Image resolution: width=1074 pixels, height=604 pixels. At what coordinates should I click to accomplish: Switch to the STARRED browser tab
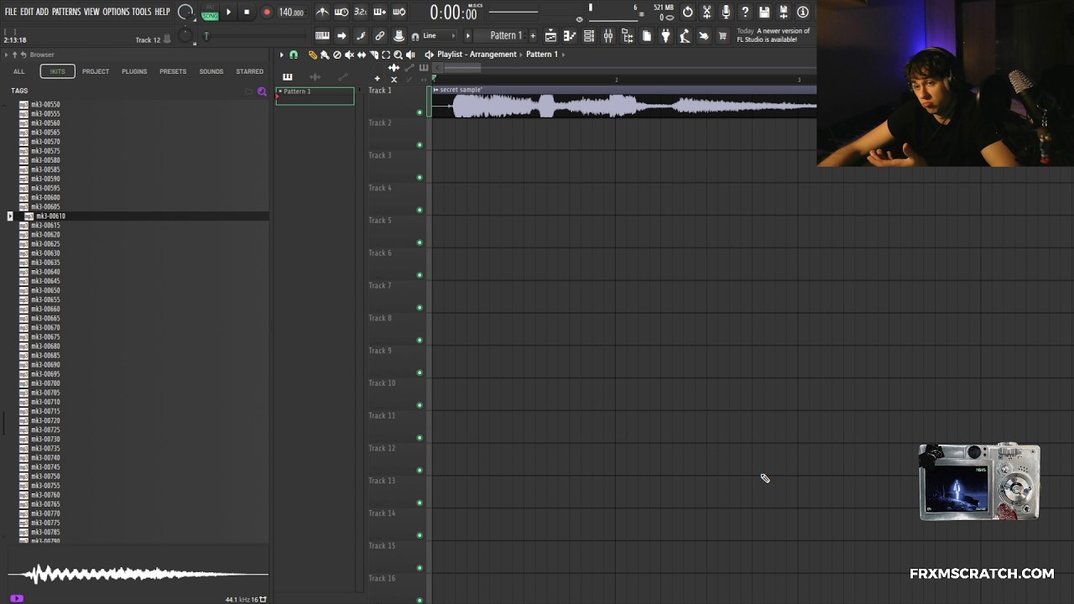tap(249, 71)
